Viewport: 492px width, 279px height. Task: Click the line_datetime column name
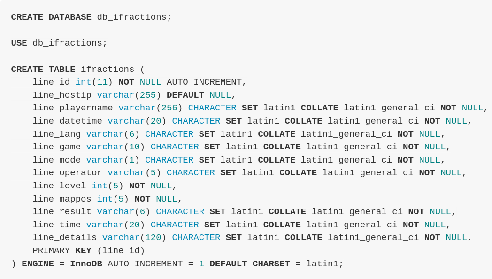coord(67,121)
